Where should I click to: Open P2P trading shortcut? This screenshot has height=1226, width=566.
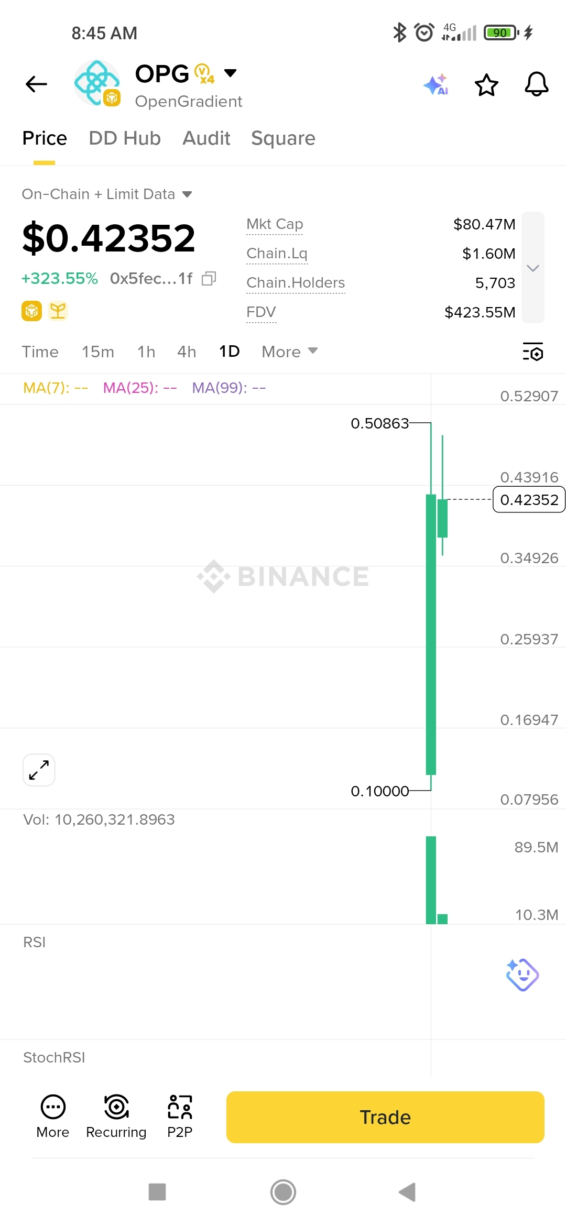click(x=180, y=1116)
